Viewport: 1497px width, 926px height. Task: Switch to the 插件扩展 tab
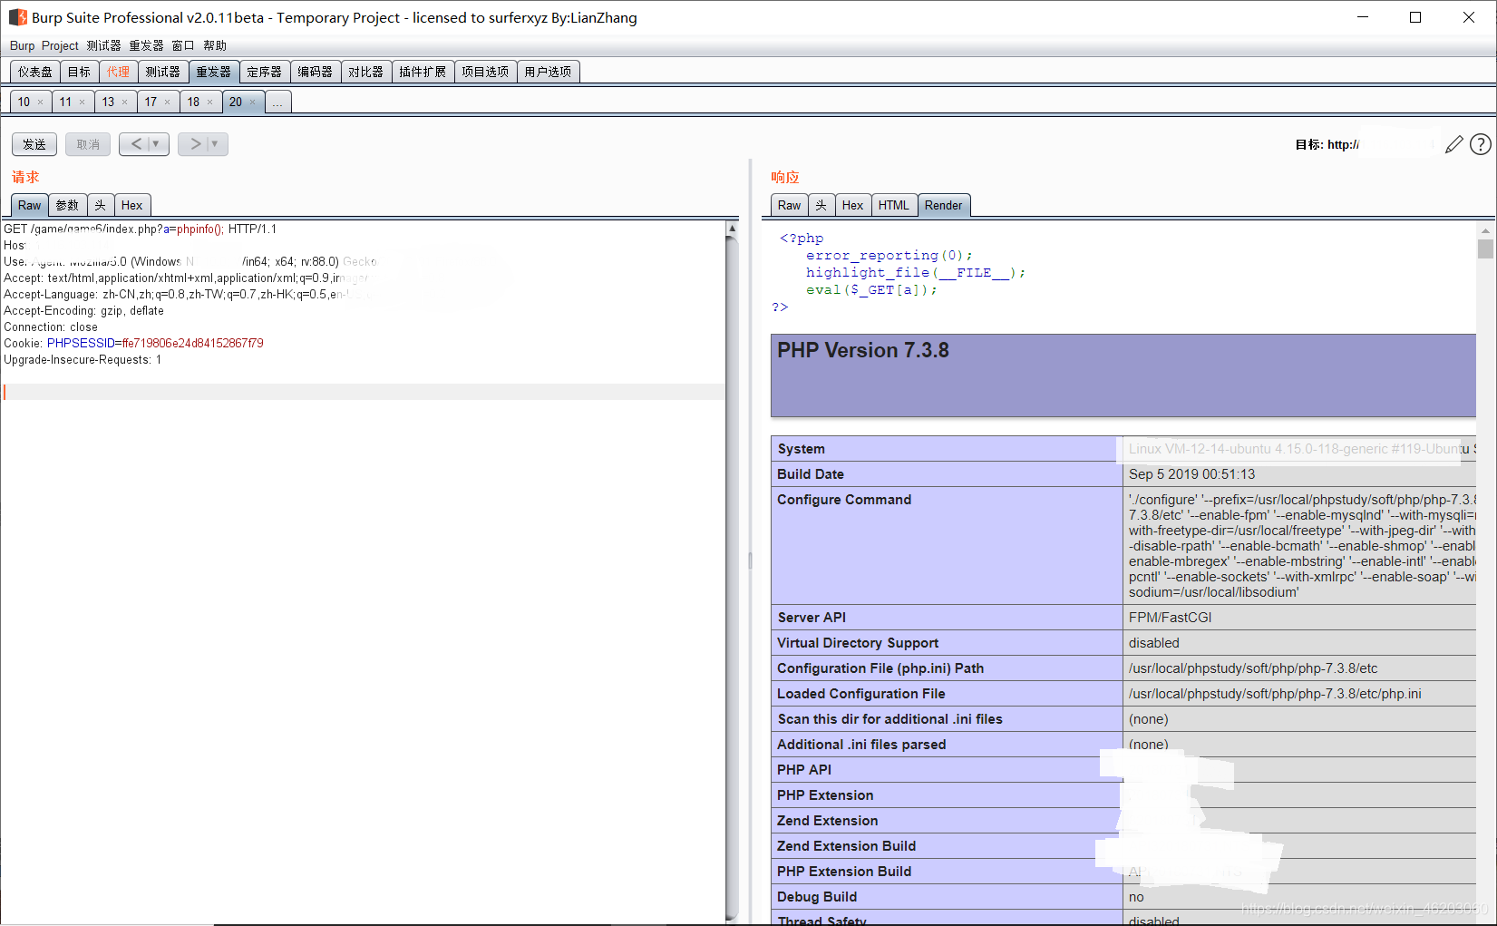pos(423,72)
